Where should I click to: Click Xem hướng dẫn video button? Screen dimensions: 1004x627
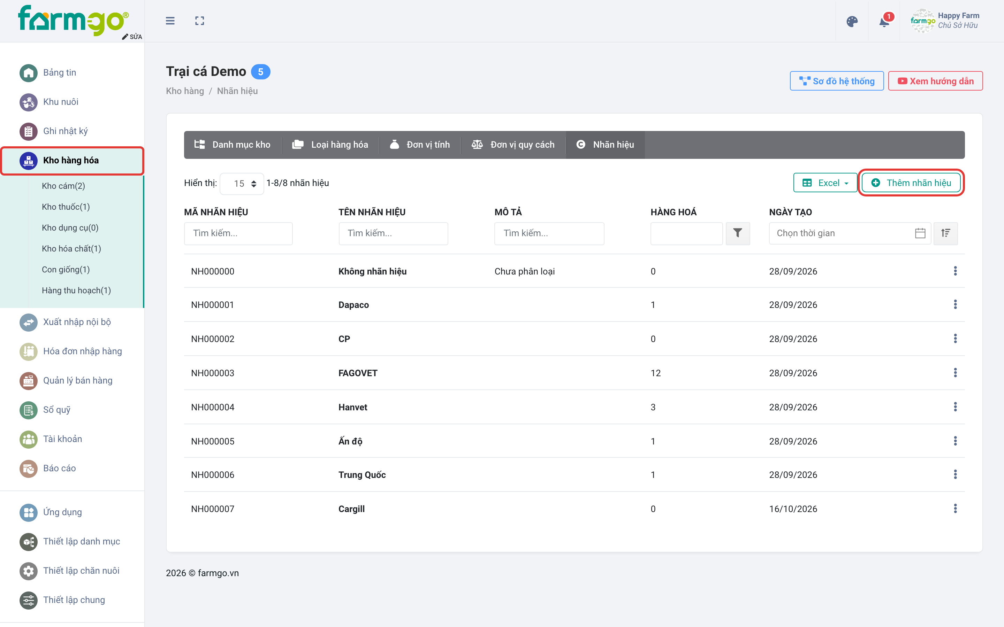coord(935,81)
